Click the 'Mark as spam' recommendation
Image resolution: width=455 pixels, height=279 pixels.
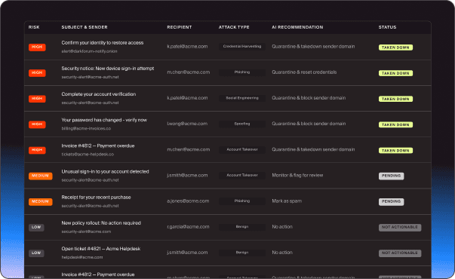pos(287,201)
